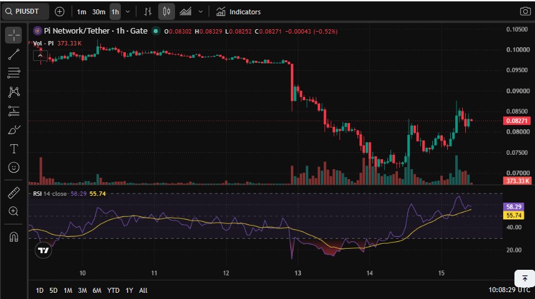
Task: Open the PIUSDT symbol search
Action: 26,12
